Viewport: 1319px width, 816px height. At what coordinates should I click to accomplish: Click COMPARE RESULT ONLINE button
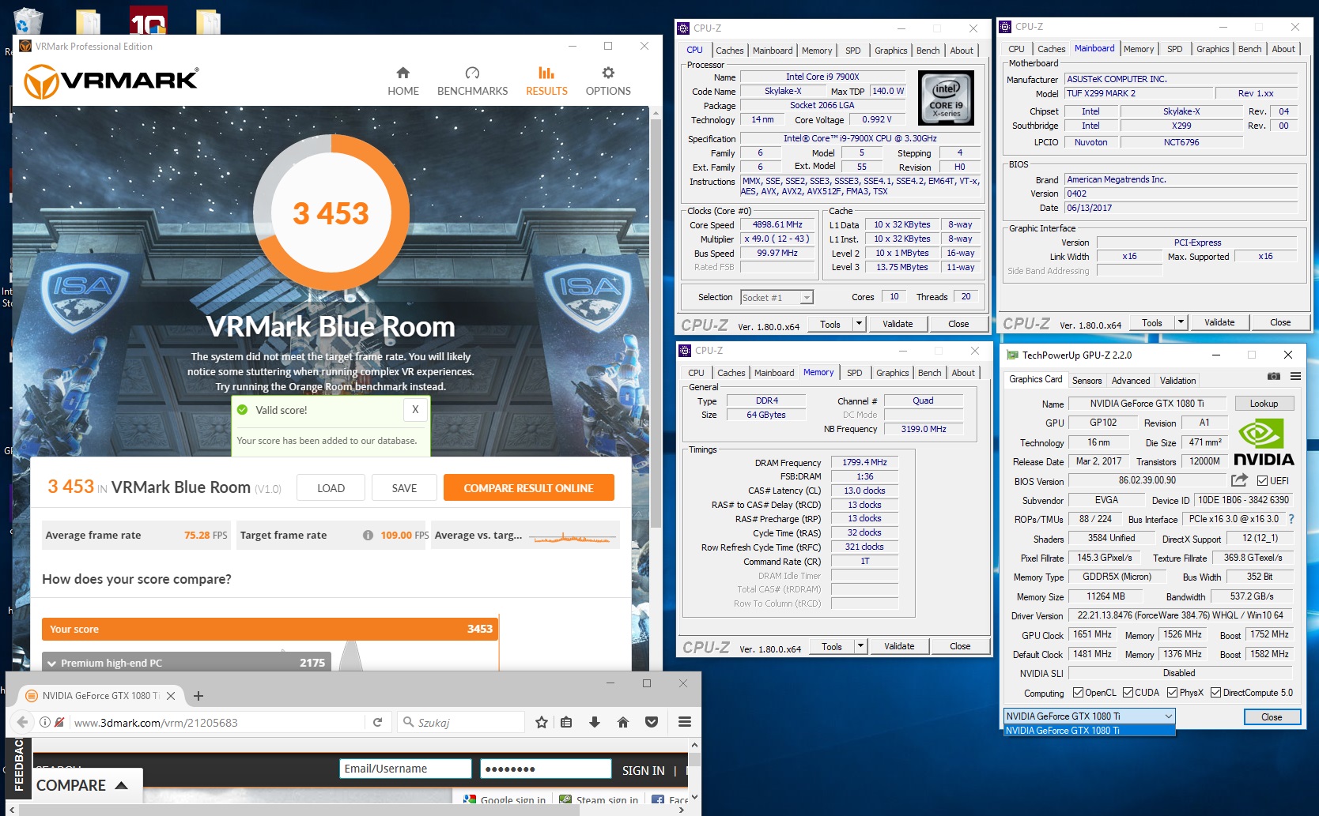pos(528,488)
